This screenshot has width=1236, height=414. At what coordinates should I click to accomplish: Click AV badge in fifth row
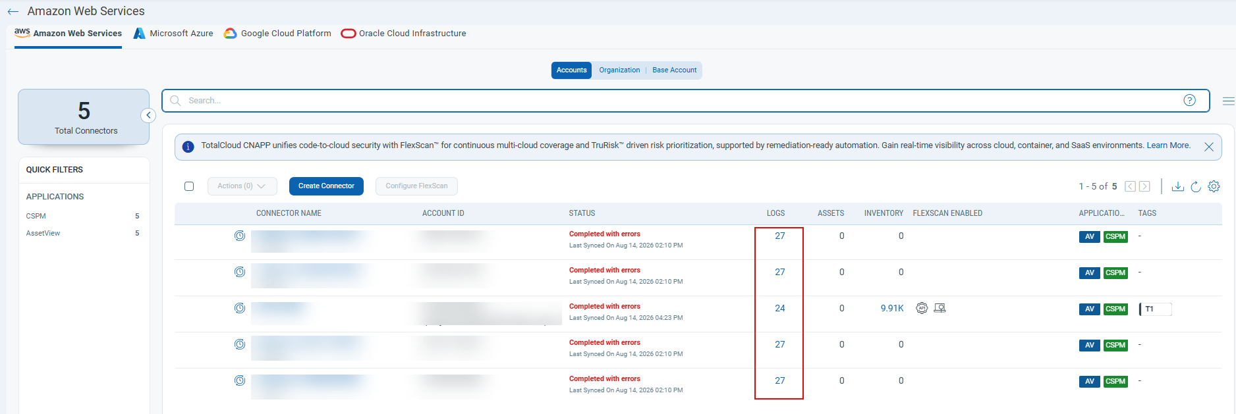(x=1090, y=382)
